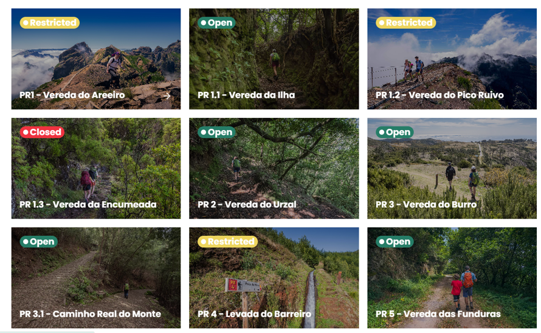View the PR 5 - Vereda das Funduras trail
The height and width of the screenshot is (333, 541).
pyautogui.click(x=452, y=278)
